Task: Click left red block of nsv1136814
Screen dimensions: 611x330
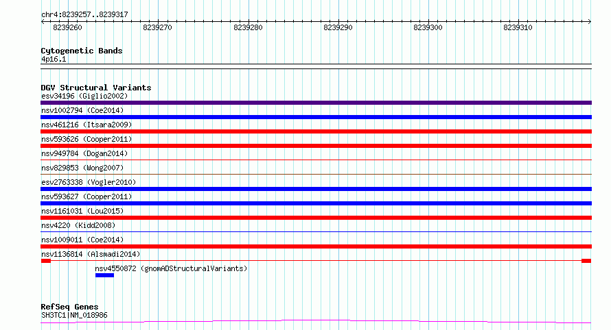Action: (x=46, y=261)
